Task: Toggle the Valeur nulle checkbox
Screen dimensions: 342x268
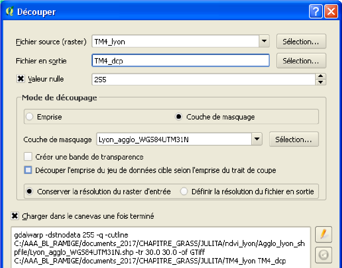Action: (21, 79)
